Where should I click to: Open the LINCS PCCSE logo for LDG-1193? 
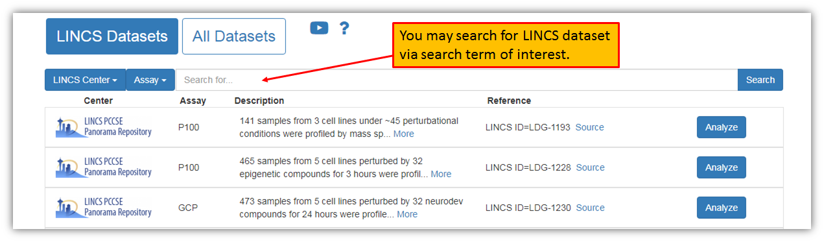click(103, 127)
